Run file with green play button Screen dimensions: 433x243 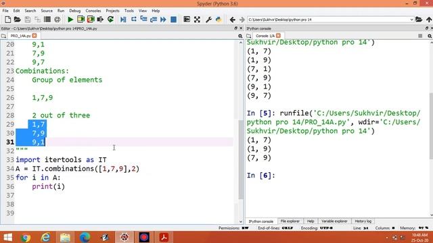pos(70,20)
